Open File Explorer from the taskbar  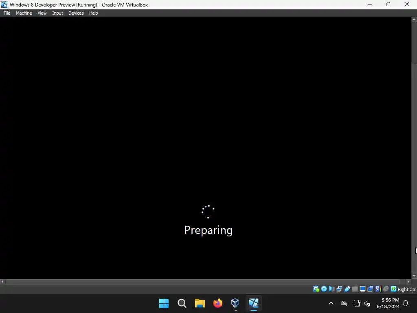tap(200, 303)
